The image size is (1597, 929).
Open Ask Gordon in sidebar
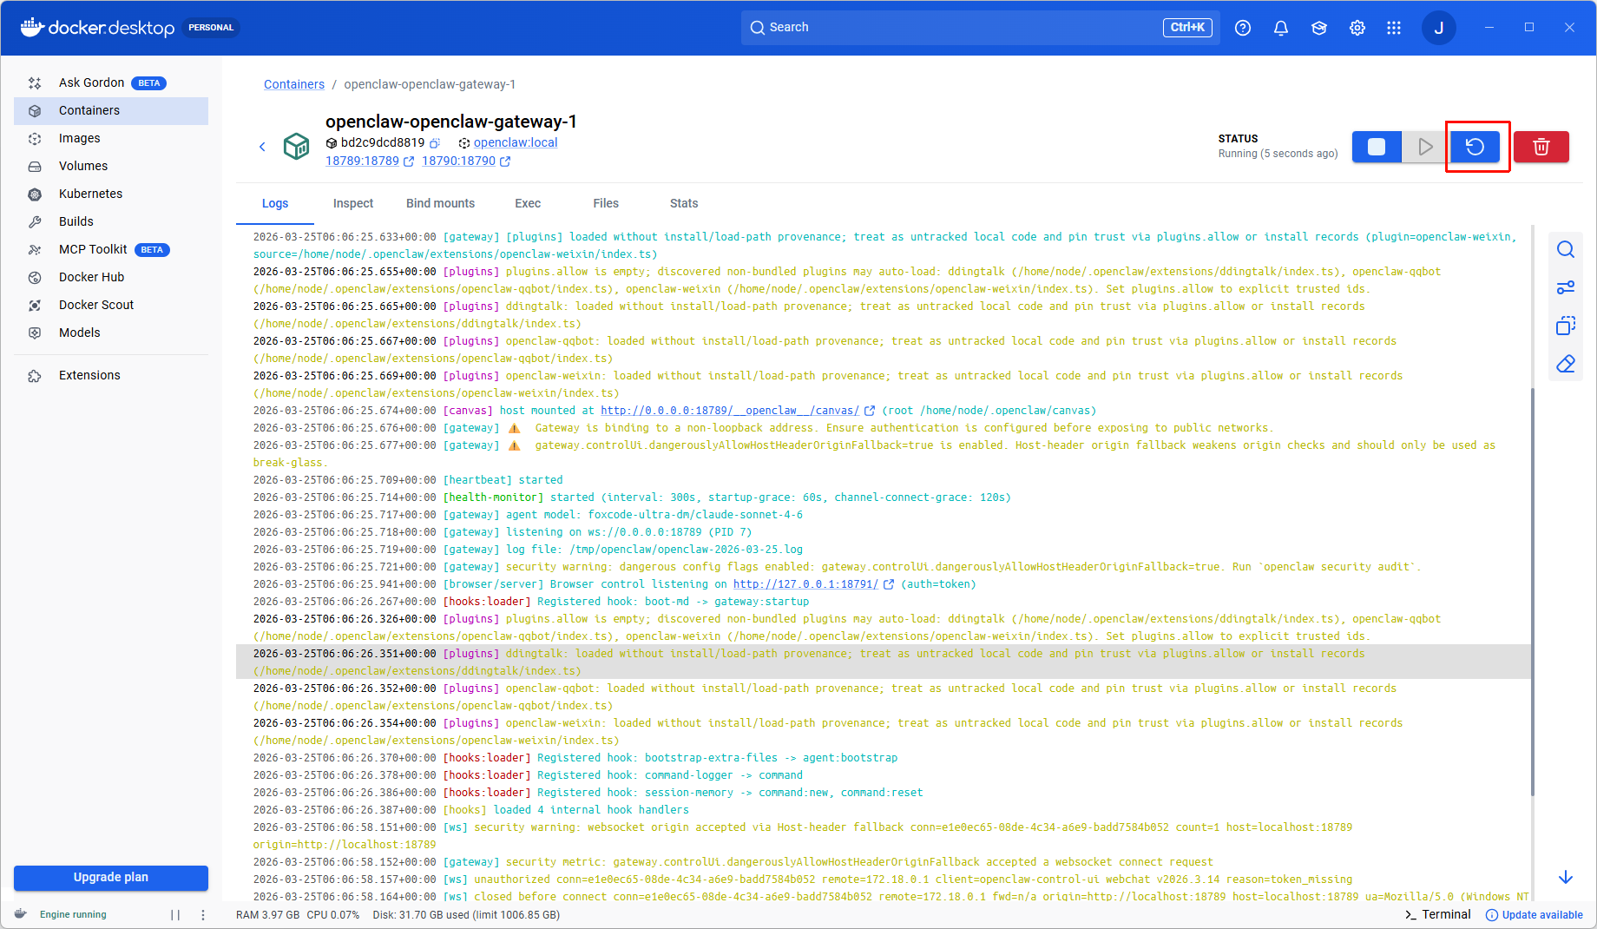point(111,82)
